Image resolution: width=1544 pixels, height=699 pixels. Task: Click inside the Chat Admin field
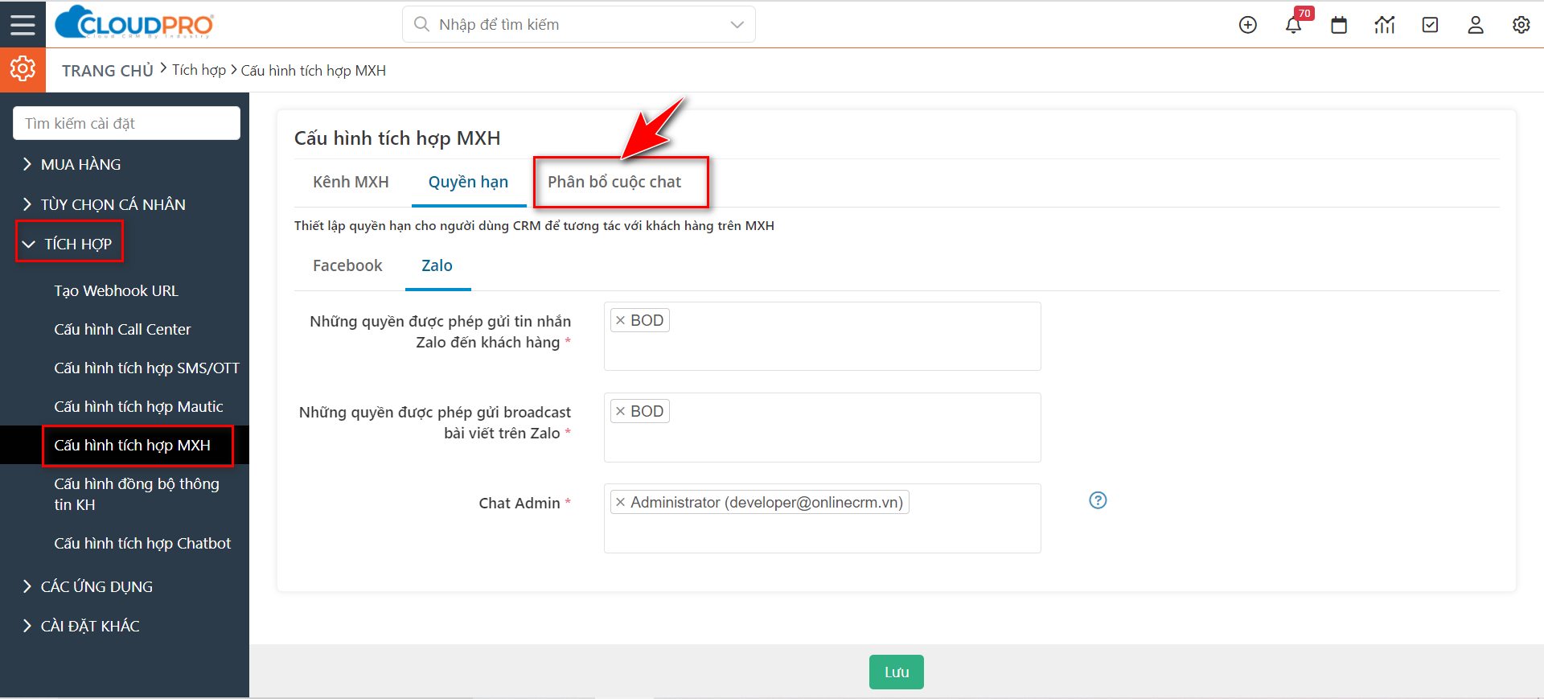(822, 518)
